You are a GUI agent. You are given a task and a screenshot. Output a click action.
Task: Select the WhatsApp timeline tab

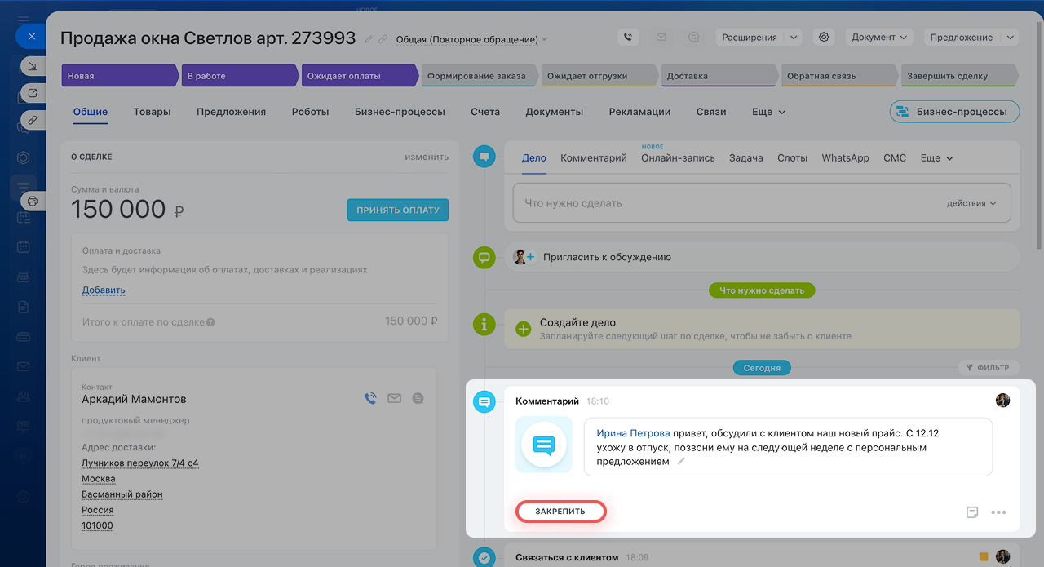coord(845,157)
